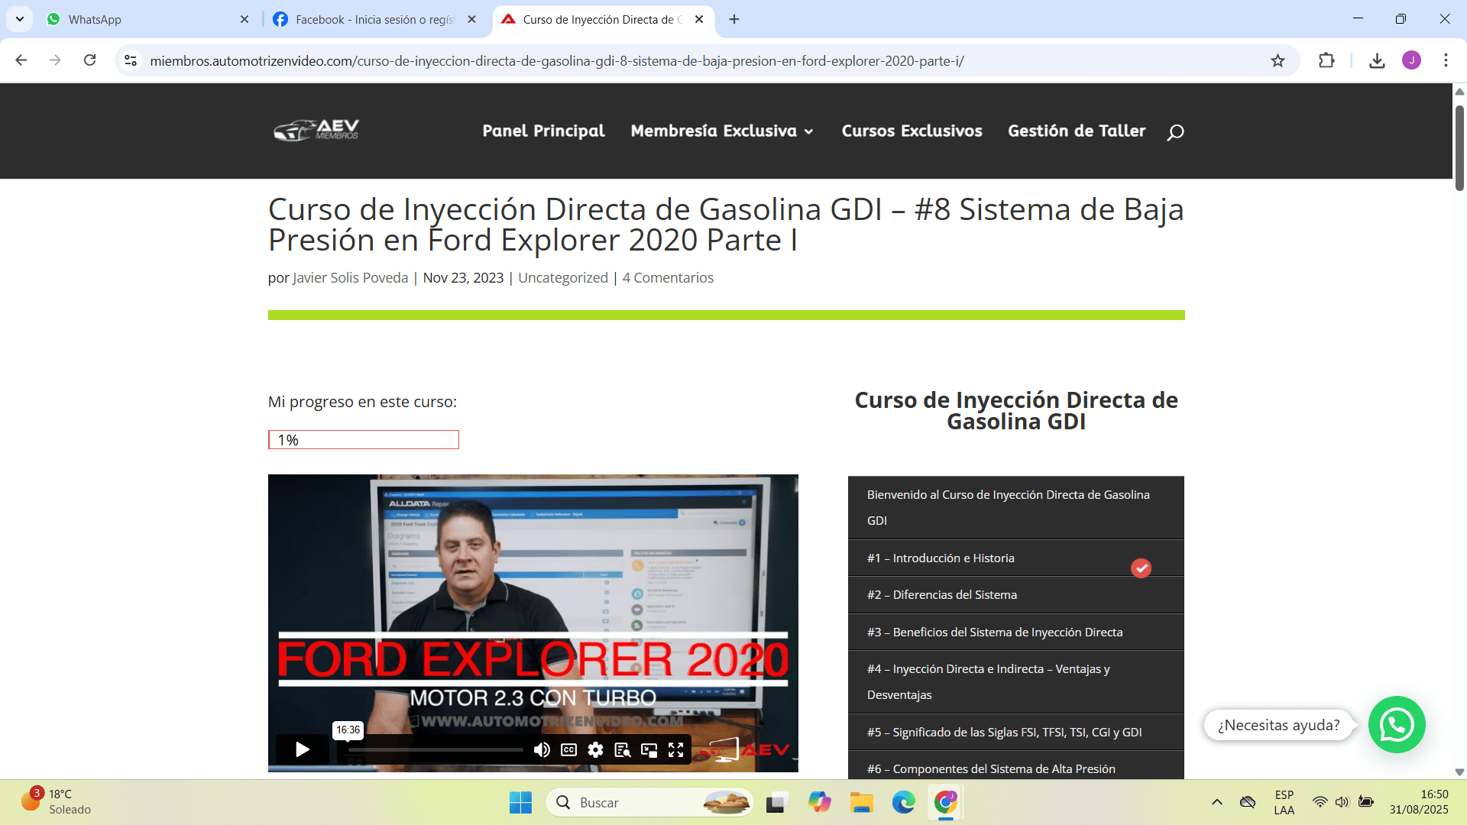Viewport: 1467px width, 825px height.
Task: Open the tab search chevron dropdown
Action: click(19, 19)
